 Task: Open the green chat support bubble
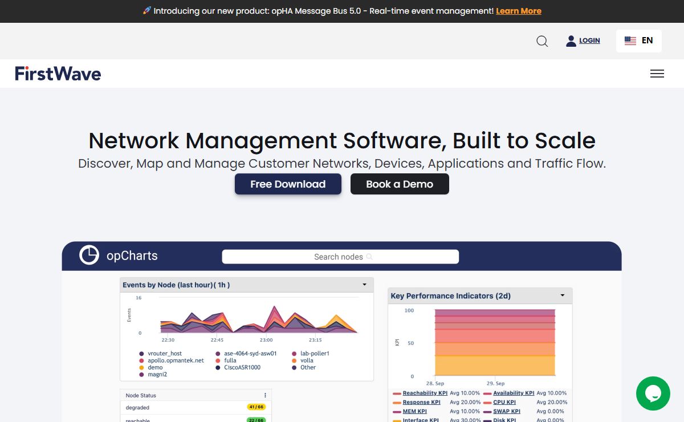point(653,393)
